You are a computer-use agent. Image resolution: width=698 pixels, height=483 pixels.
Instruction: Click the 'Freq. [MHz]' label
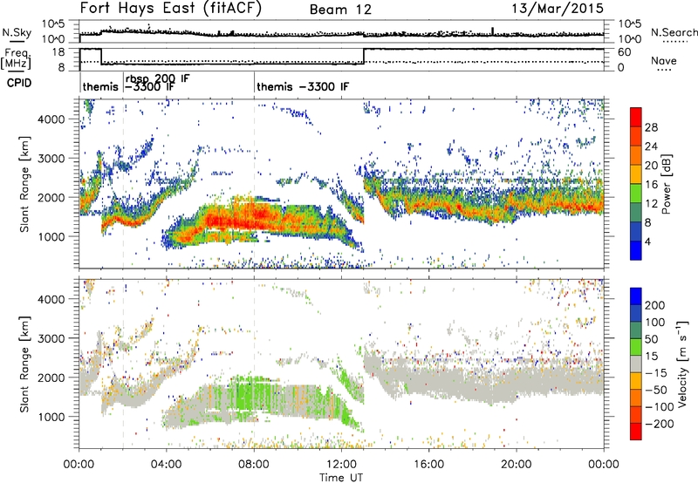pyautogui.click(x=16, y=59)
